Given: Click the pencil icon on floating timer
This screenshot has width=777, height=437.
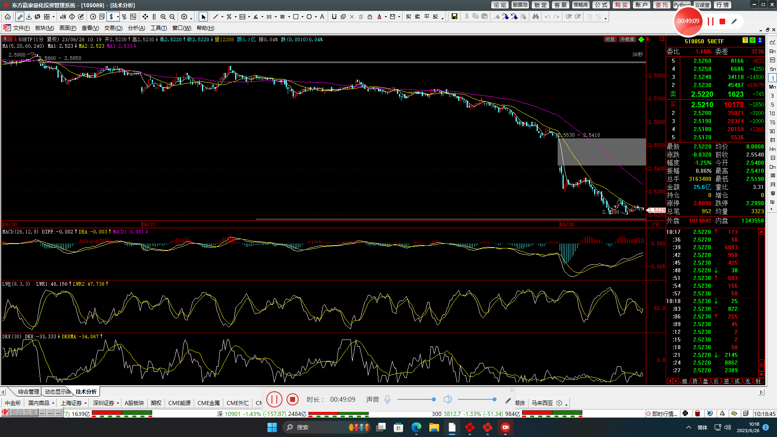Looking at the screenshot, I should coord(734,21).
